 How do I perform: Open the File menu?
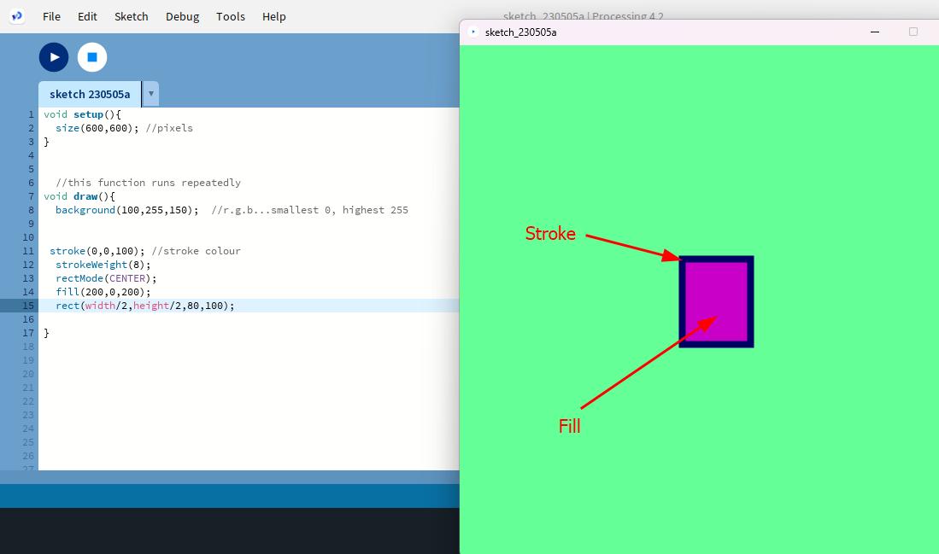50,16
